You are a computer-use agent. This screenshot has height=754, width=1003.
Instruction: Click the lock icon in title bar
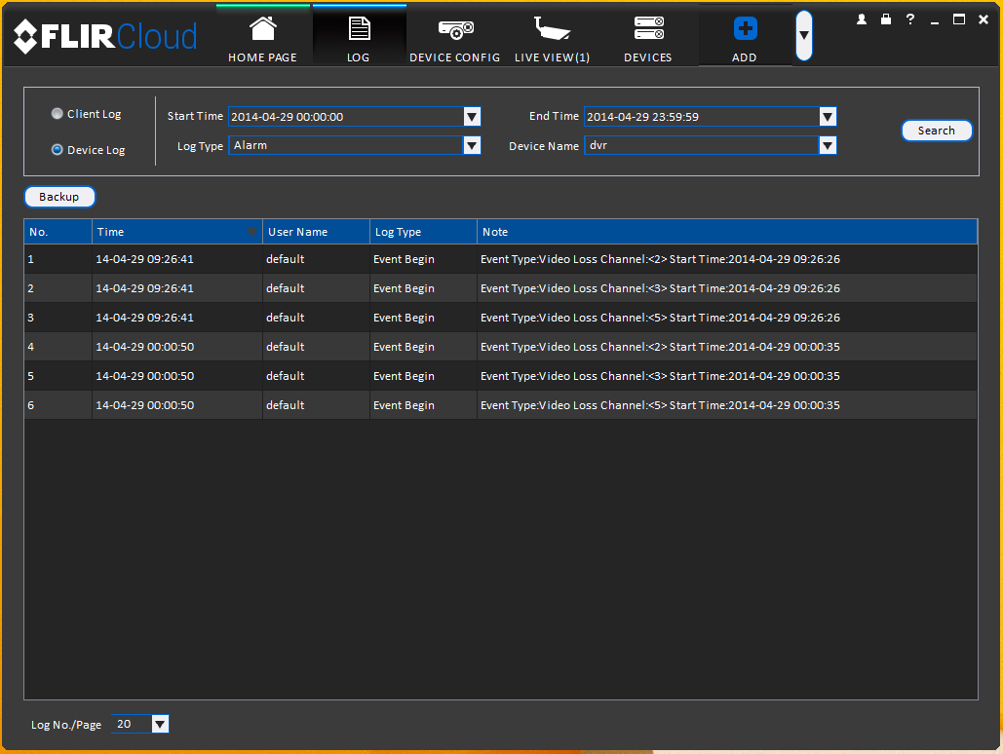point(886,19)
